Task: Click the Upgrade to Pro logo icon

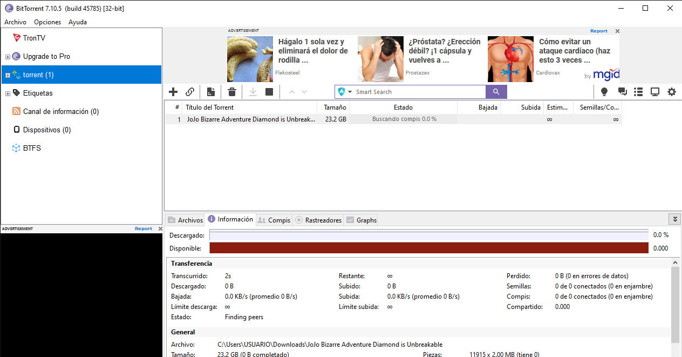Action: click(x=16, y=56)
